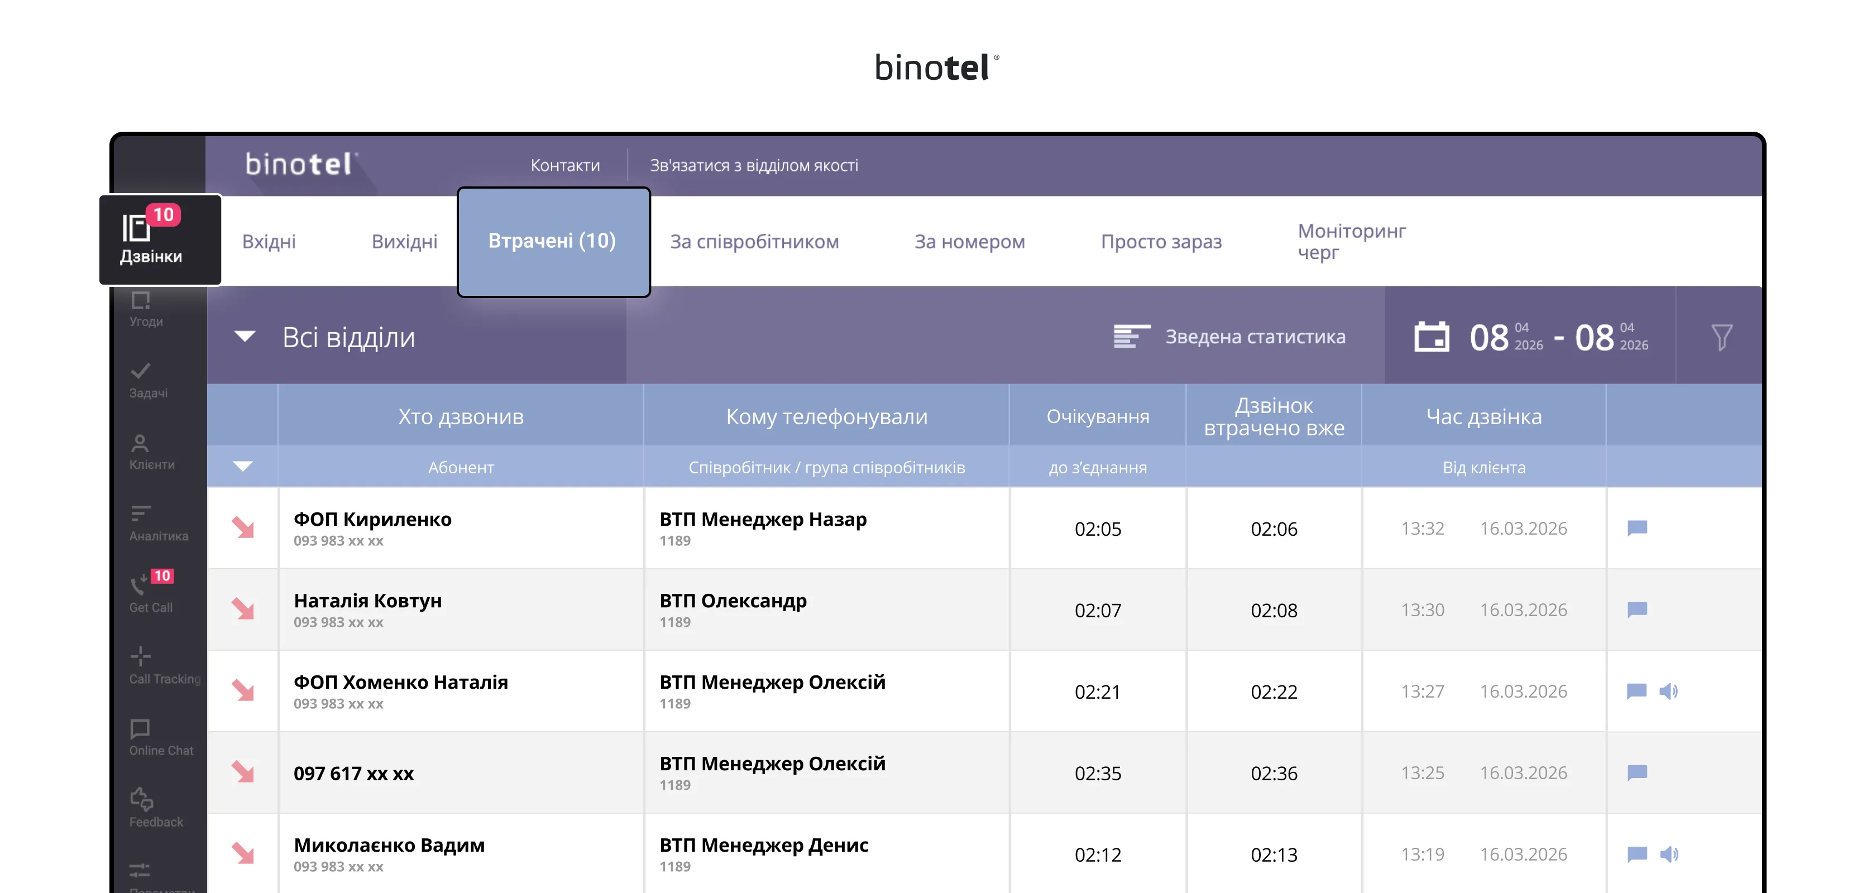Open the Get Call sidebar section

(151, 592)
